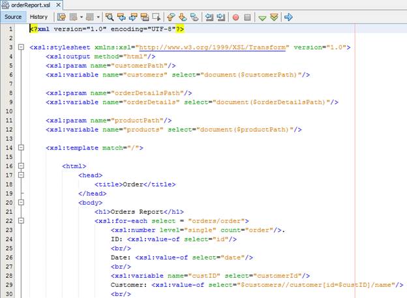Click the h1 Orders Report heading line
Viewport: 407px width, 298px height.
[x=139, y=212]
